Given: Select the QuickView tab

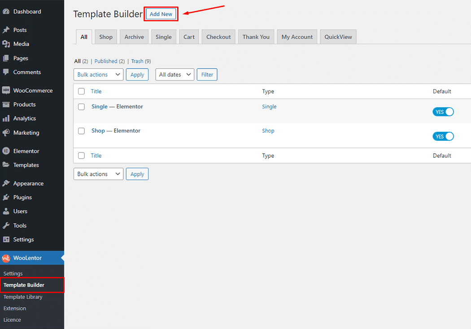Looking at the screenshot, I should click(338, 37).
